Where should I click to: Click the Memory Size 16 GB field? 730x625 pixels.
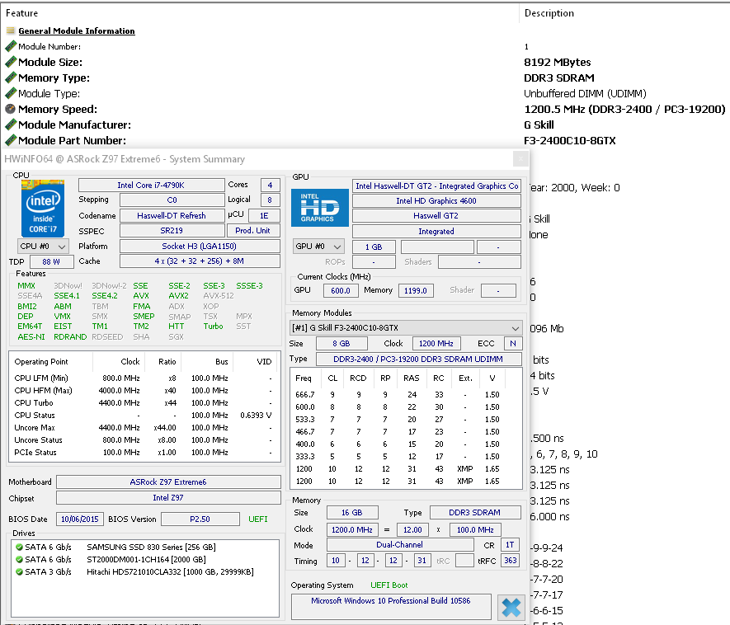352,512
